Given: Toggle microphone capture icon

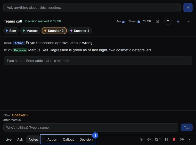Looking at the screenshot, I should tap(141, 139).
